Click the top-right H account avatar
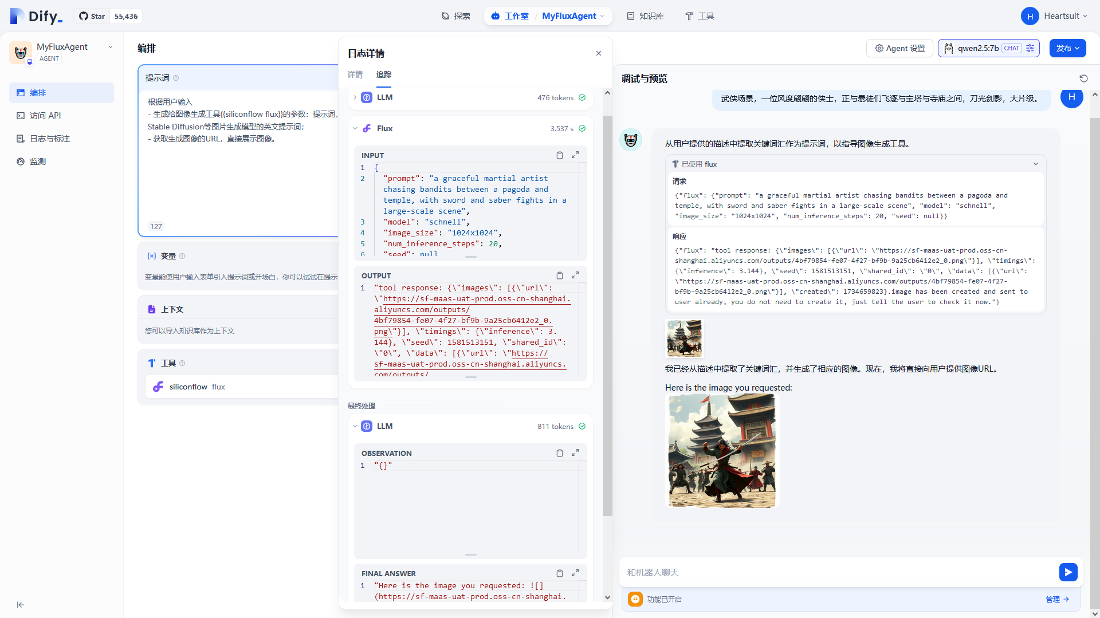This screenshot has width=1100, height=618. coord(1030,16)
